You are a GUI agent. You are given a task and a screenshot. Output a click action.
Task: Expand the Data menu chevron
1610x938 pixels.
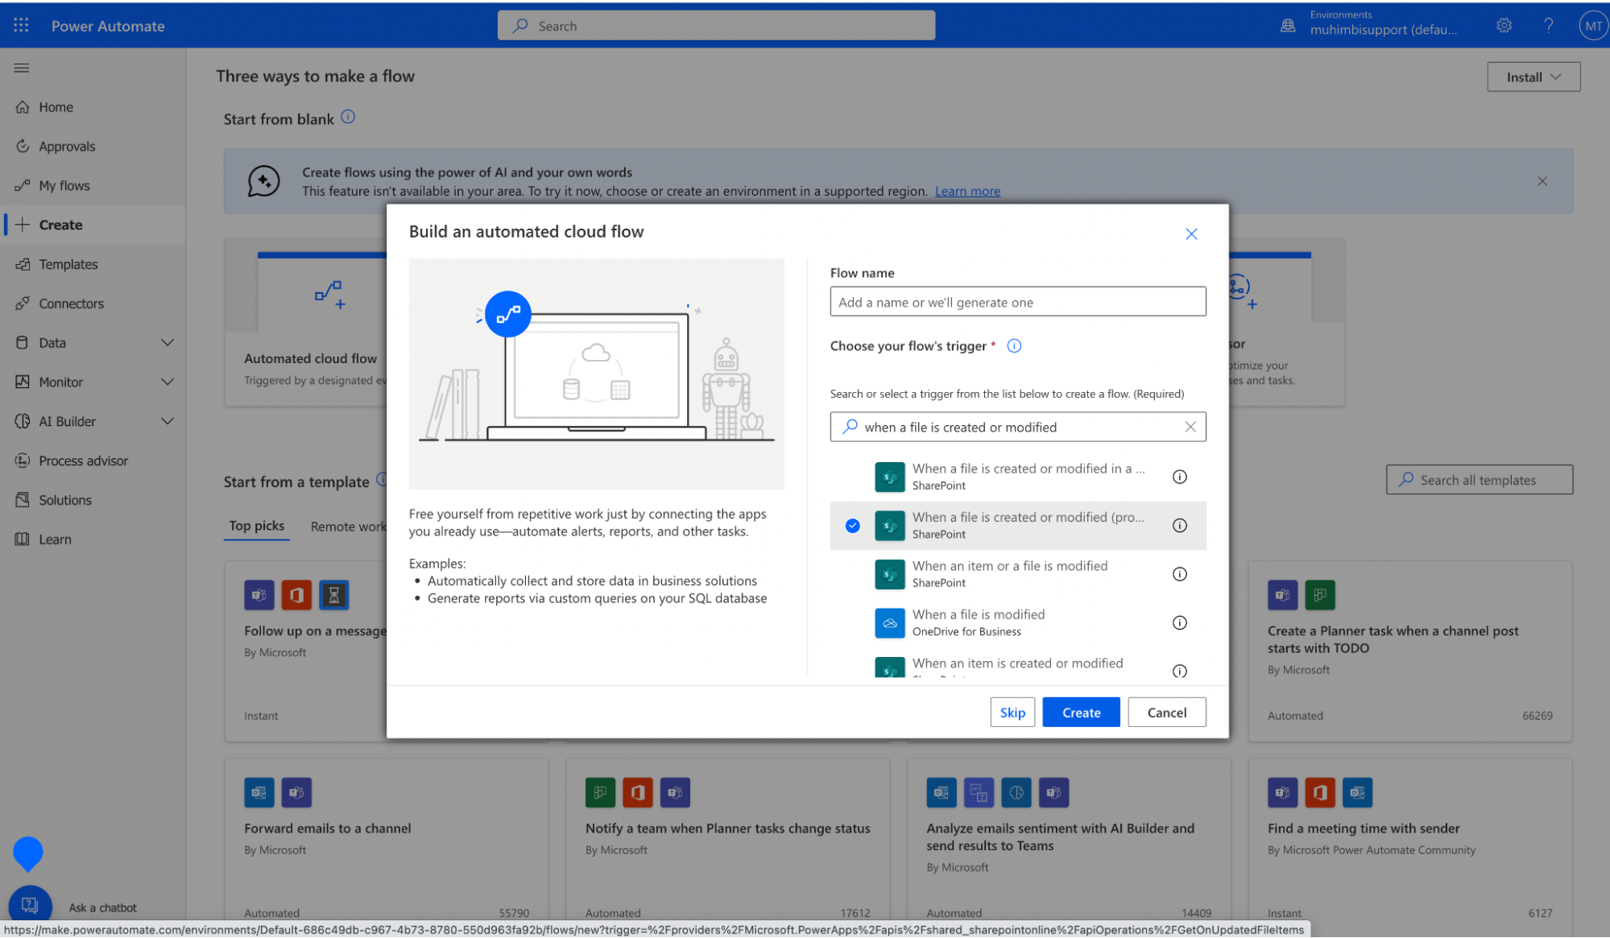point(168,342)
